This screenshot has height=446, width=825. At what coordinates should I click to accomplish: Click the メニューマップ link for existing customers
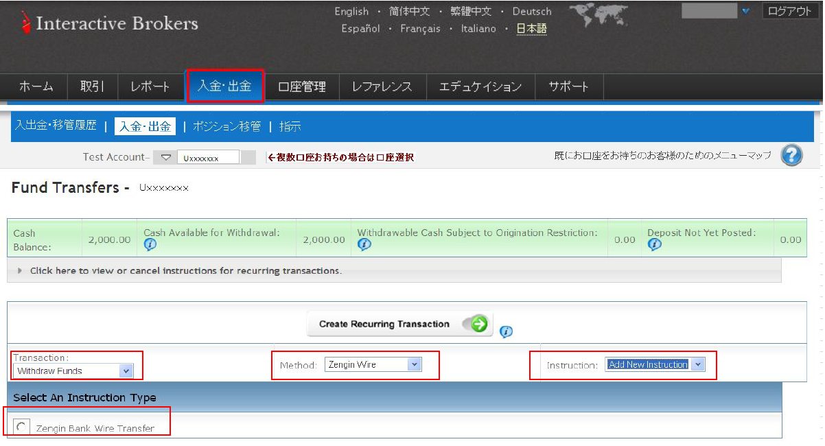tap(662, 156)
